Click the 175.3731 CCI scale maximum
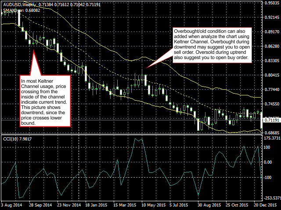Image resolution: width=281 pixels, height=210 pixels. [272, 138]
